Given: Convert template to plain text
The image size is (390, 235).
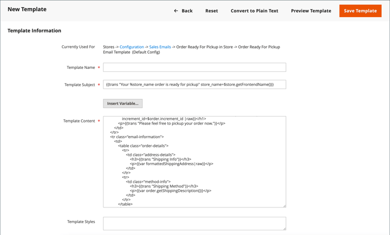Looking at the screenshot, I should pyautogui.click(x=254, y=11).
